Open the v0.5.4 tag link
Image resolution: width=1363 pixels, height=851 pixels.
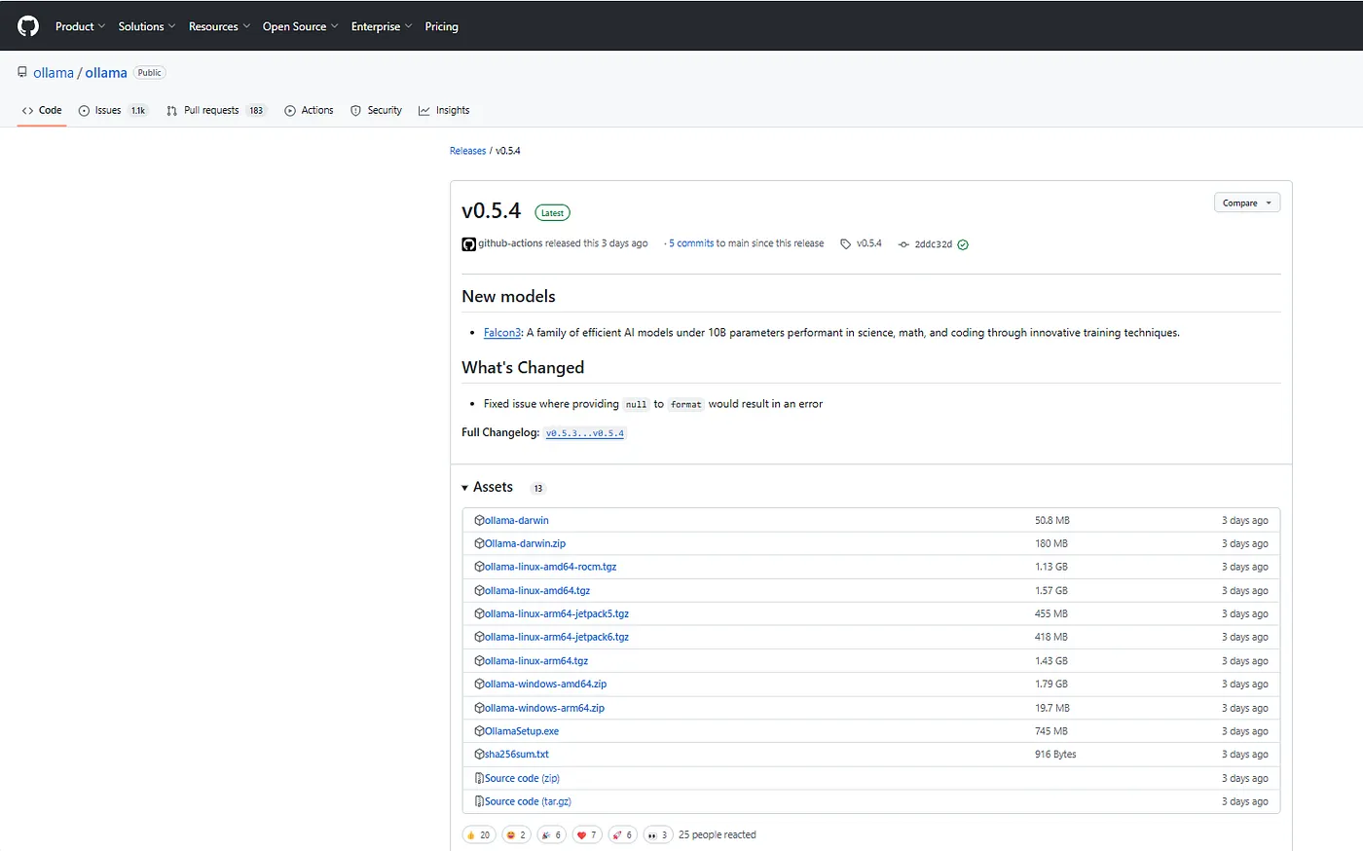pos(868,243)
